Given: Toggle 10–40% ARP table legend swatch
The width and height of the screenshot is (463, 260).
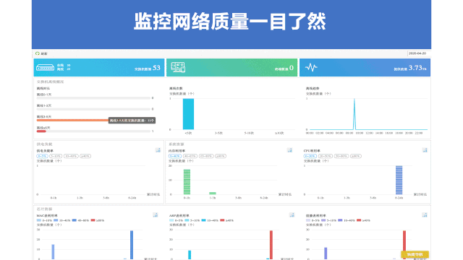Looking at the screenshot, I should point(203,220).
